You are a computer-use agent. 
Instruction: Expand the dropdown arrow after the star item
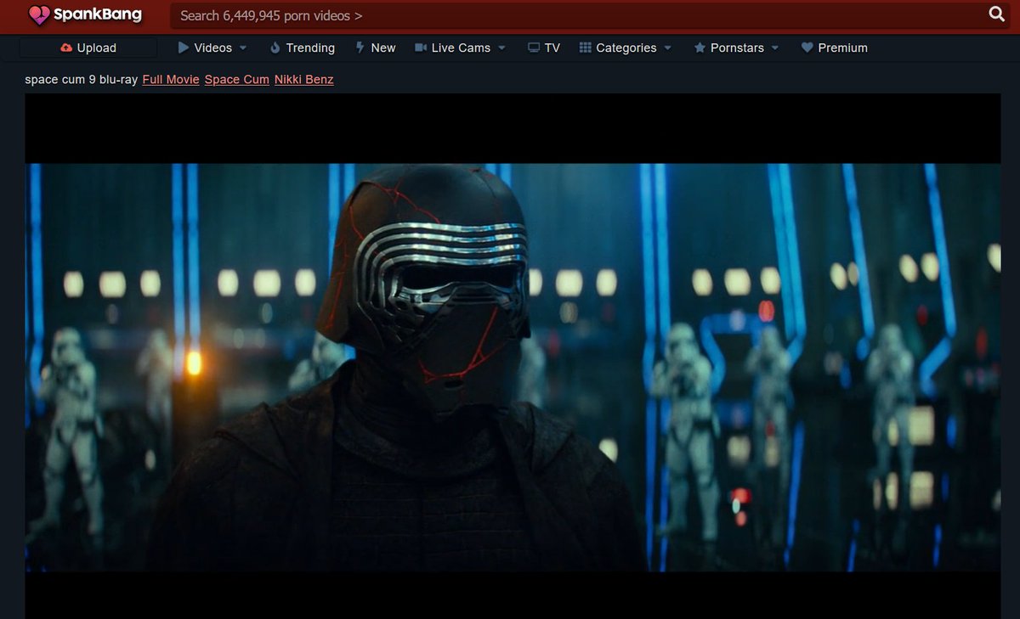click(775, 48)
